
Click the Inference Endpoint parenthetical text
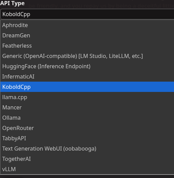(64, 67)
